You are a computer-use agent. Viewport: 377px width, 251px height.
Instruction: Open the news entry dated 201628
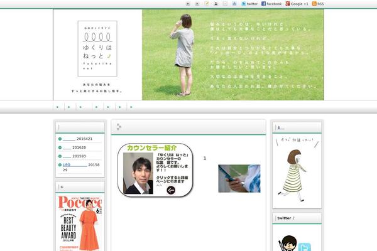pyautogui.click(x=74, y=147)
